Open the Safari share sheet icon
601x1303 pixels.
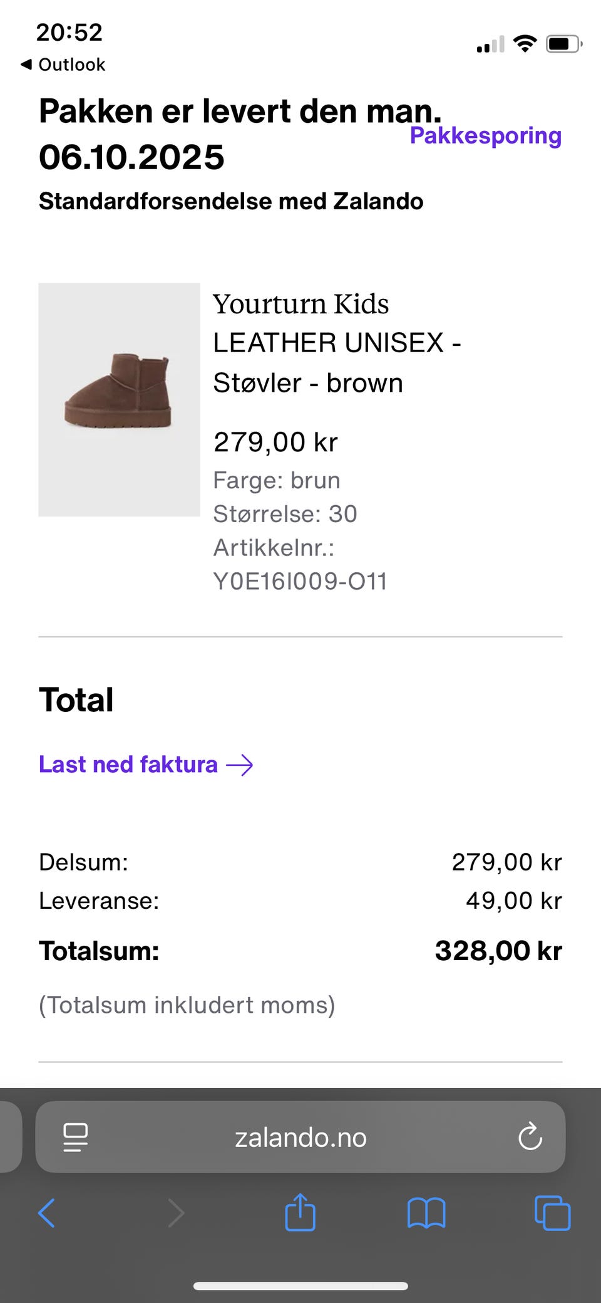[x=300, y=1212]
